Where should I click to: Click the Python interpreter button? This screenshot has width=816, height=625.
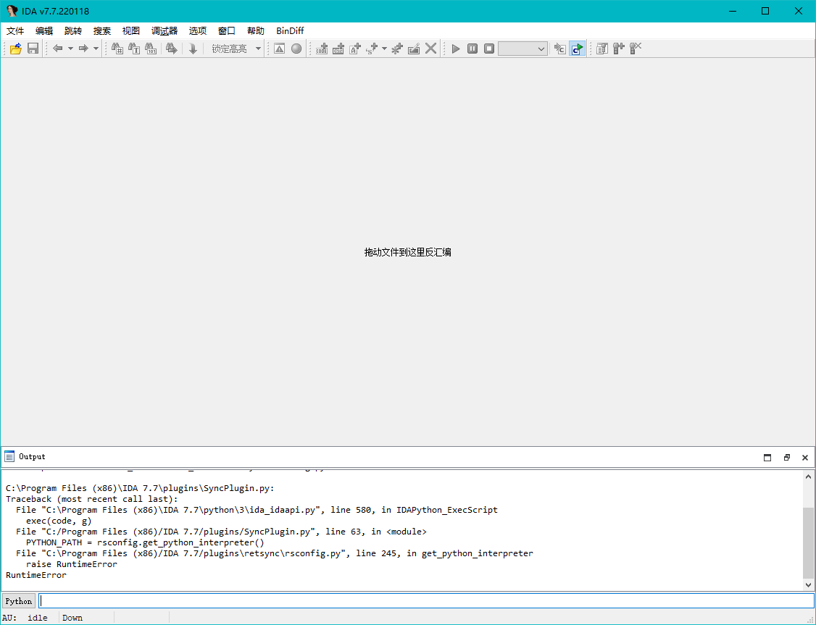tap(19, 601)
